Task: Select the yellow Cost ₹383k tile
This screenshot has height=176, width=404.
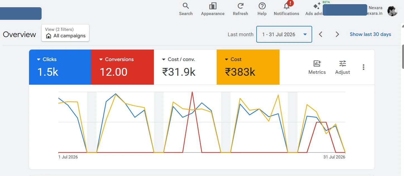Action: click(x=248, y=67)
